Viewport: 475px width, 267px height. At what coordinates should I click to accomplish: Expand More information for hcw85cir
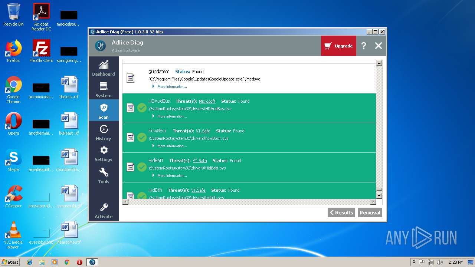coord(170,146)
